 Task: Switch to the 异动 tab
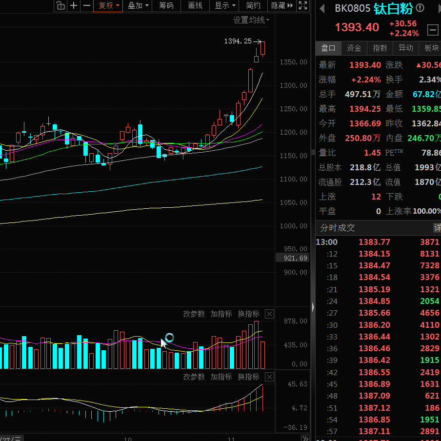pos(406,48)
